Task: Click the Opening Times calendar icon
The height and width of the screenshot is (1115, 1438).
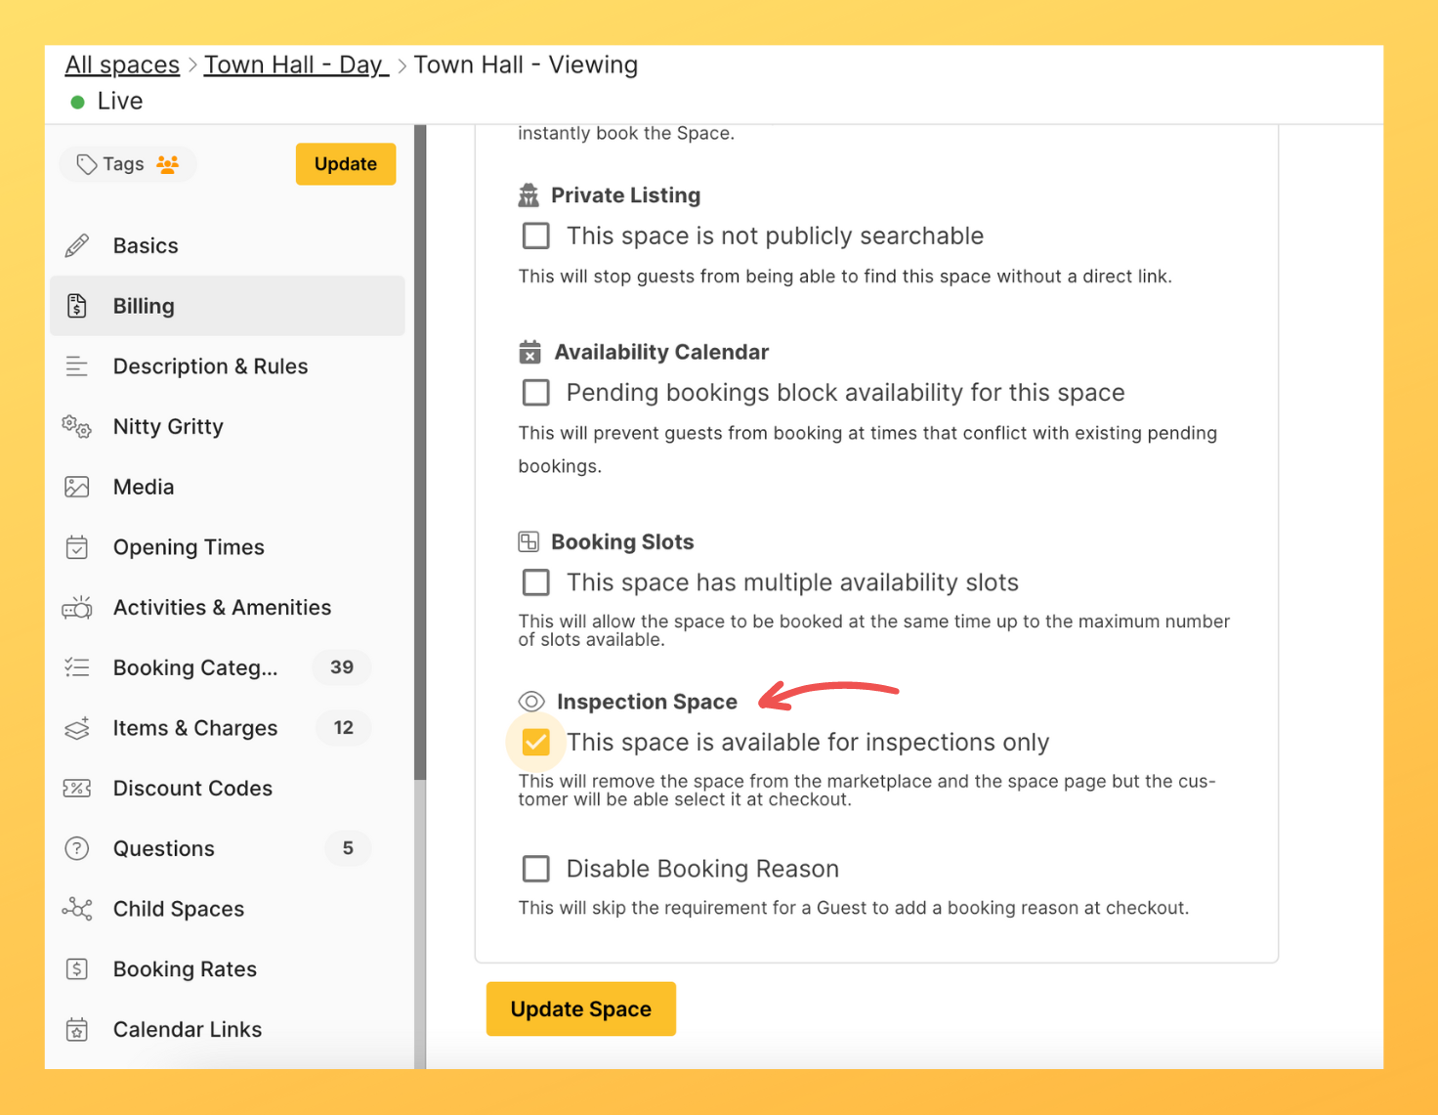Action: [x=77, y=547]
